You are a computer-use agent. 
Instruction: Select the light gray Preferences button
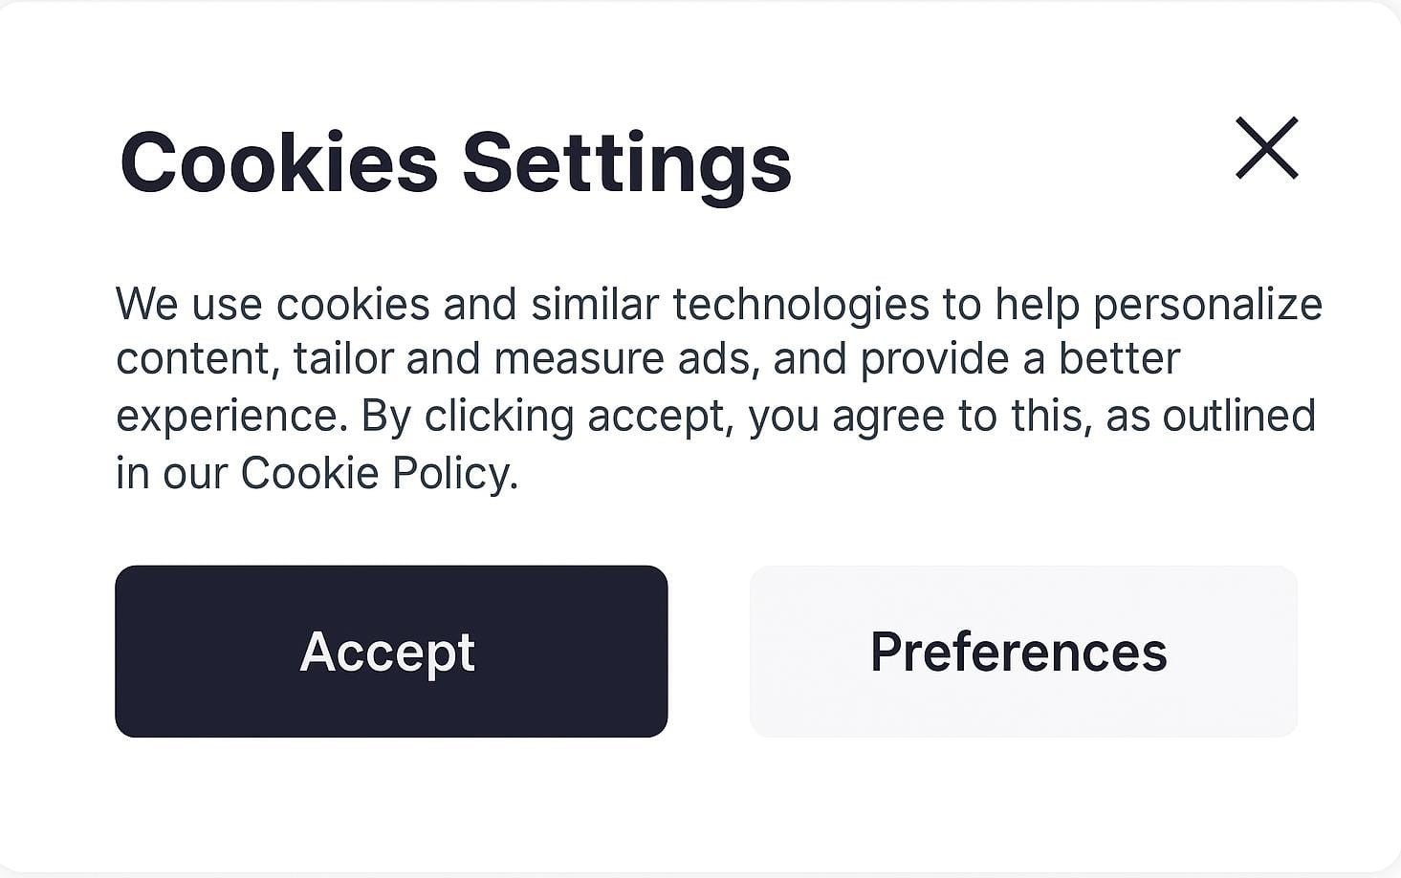1023,651
